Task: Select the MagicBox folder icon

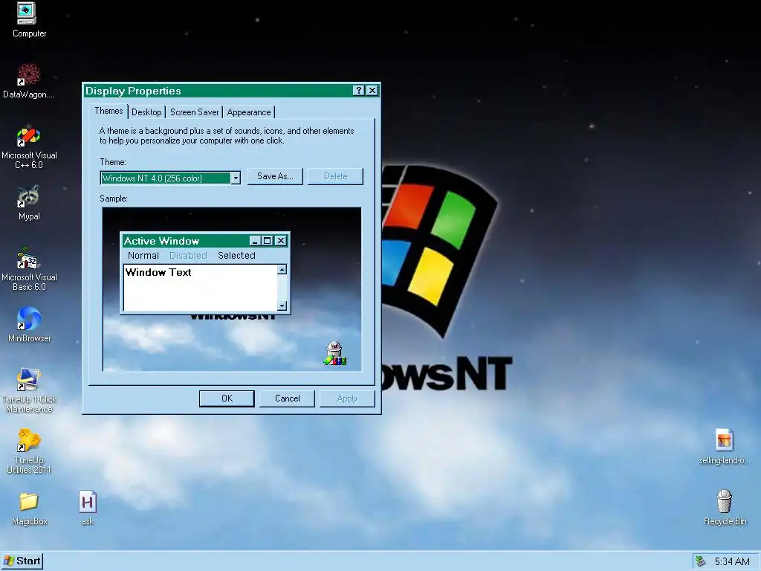Action: (x=29, y=509)
